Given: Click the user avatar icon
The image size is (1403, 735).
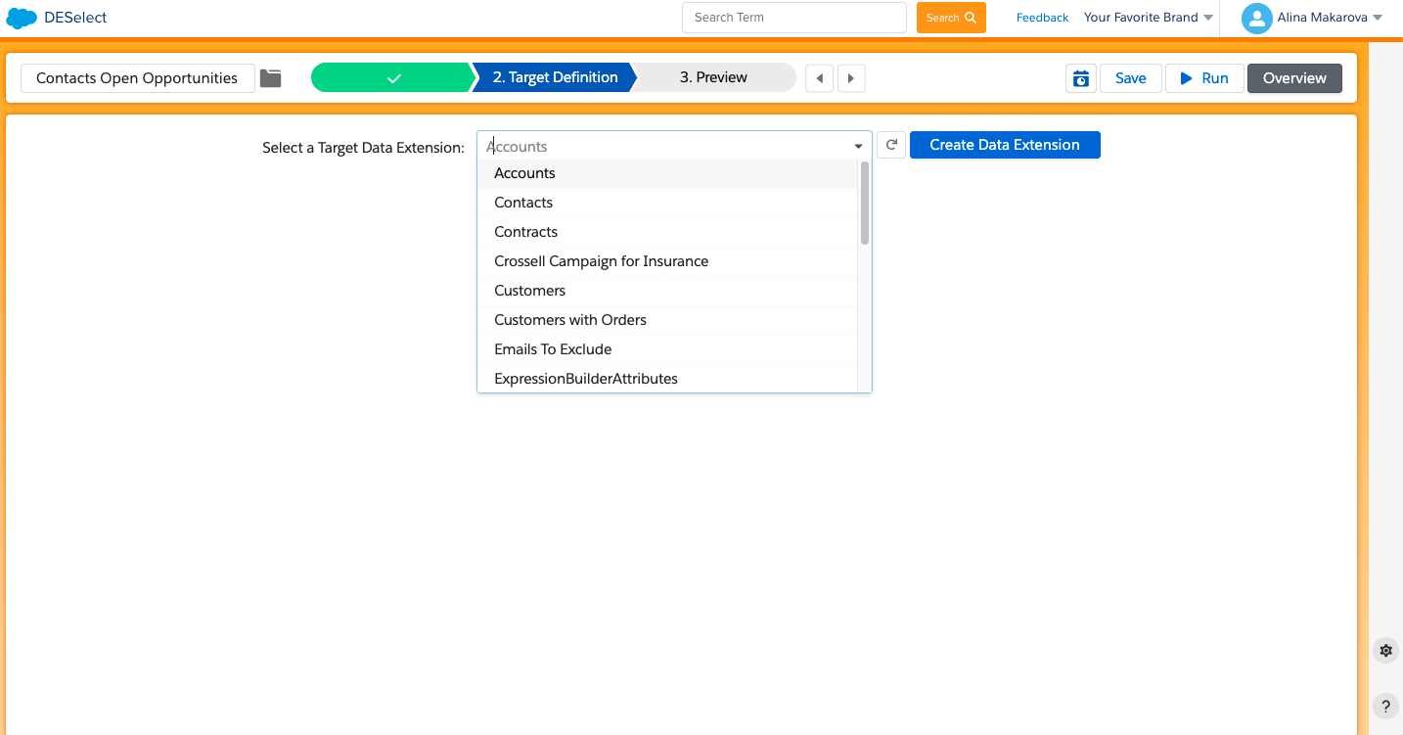Looking at the screenshot, I should (1256, 18).
